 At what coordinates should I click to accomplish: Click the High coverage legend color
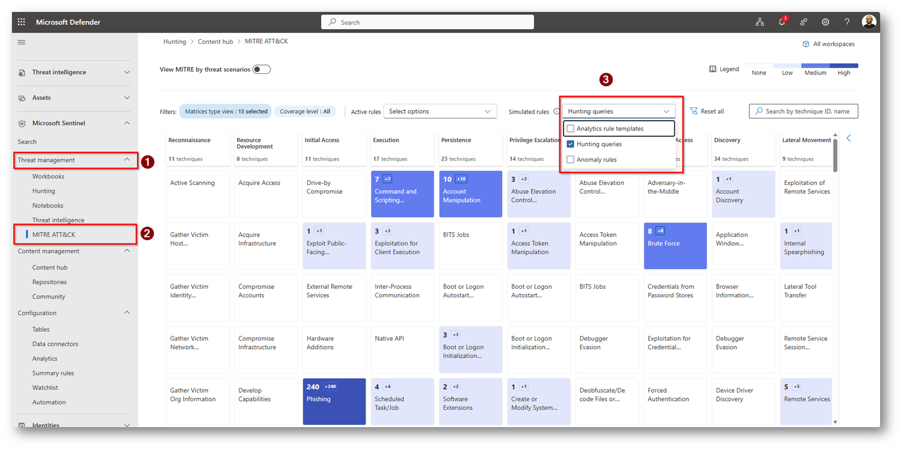point(844,65)
